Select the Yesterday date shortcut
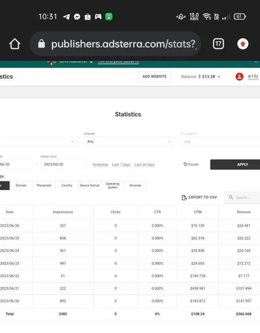Image resolution: width=260 pixels, height=333 pixels. pos(100,165)
